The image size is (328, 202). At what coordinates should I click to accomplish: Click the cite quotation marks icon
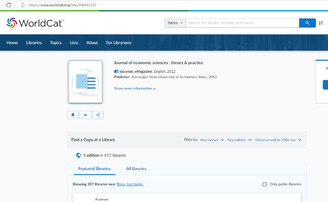[x=85, y=115]
